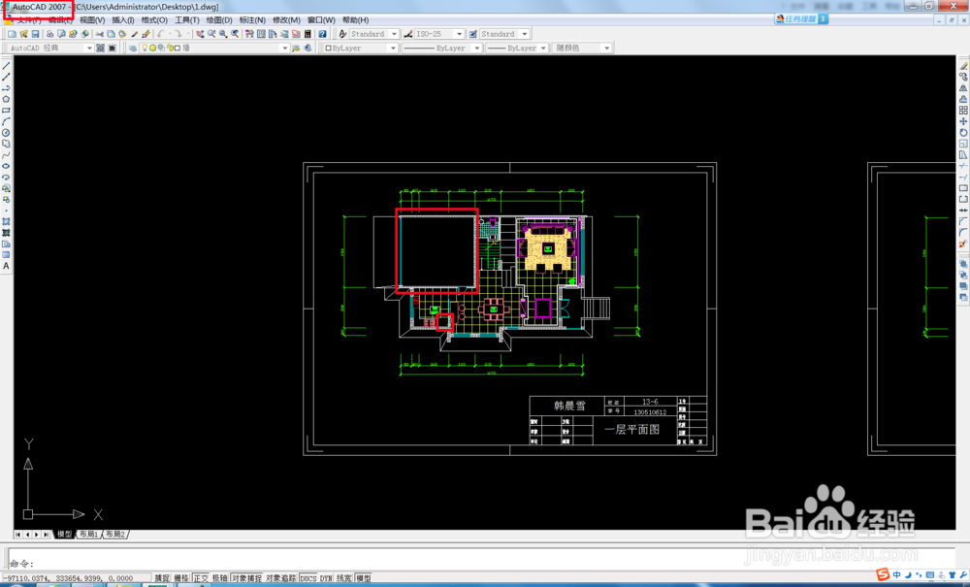Select the Polygon draw tool
The width and height of the screenshot is (970, 587).
click(6, 100)
